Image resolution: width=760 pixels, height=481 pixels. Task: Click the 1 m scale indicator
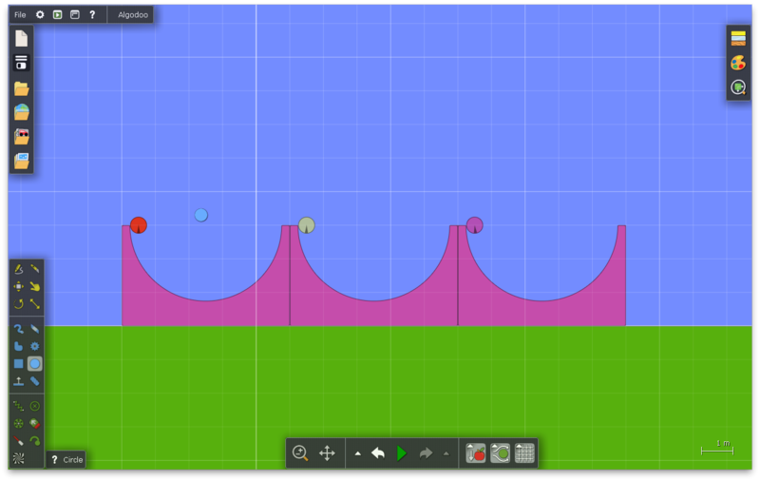(718, 448)
